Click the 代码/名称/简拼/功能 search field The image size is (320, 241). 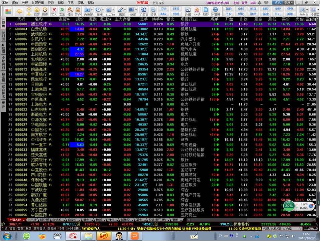(282, 229)
